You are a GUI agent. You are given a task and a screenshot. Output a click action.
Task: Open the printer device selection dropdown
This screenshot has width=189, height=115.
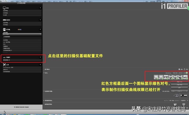(22, 34)
